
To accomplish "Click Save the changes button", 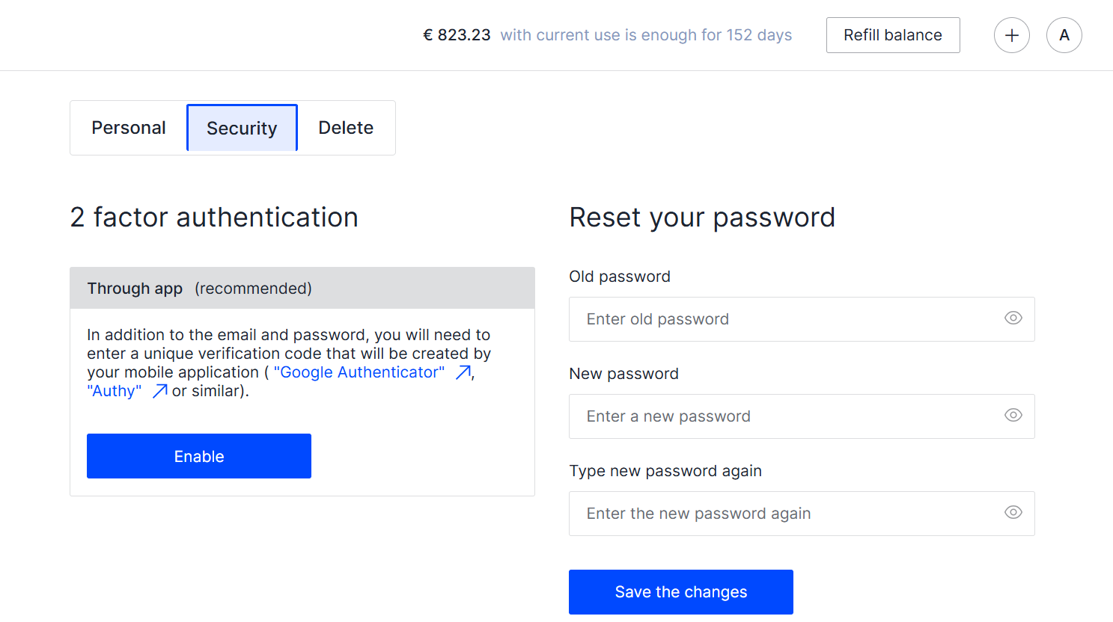I will point(680,592).
